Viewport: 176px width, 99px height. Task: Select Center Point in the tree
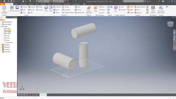[x=8, y=43]
